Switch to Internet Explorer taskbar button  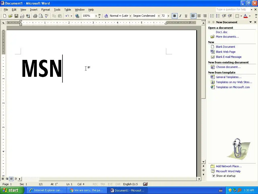[47, 190]
